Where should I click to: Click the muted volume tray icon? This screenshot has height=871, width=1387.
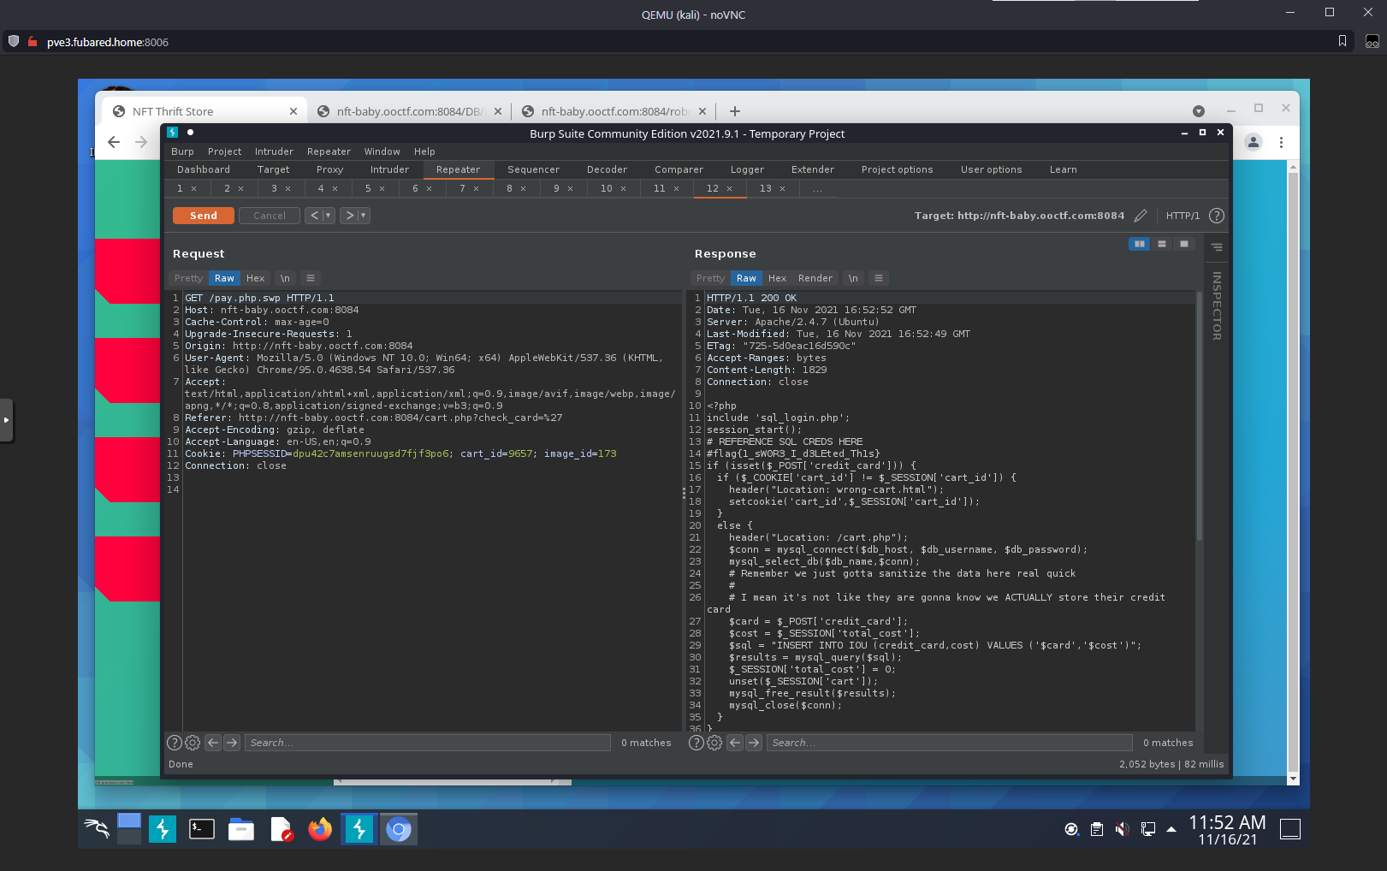(1122, 829)
